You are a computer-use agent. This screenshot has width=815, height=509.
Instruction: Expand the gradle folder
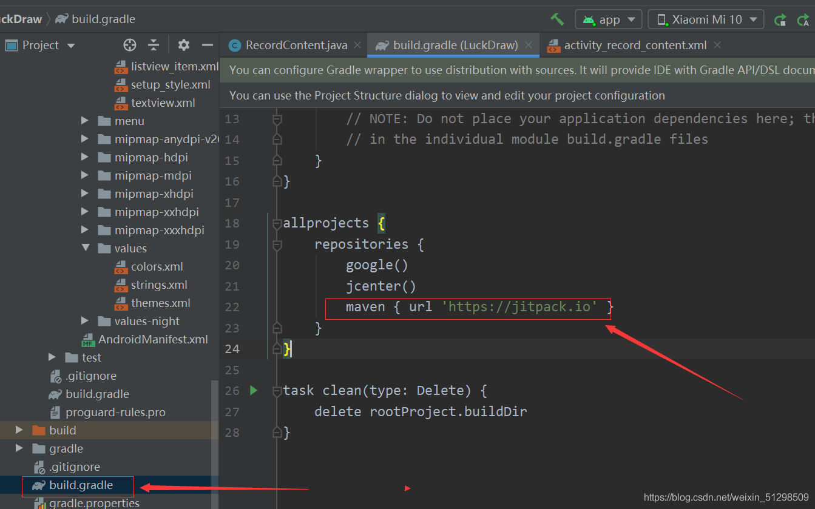[19, 448]
